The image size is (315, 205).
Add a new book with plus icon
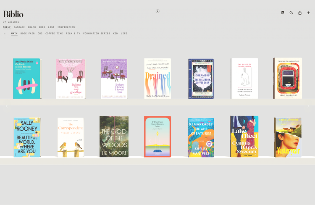[x=309, y=13]
